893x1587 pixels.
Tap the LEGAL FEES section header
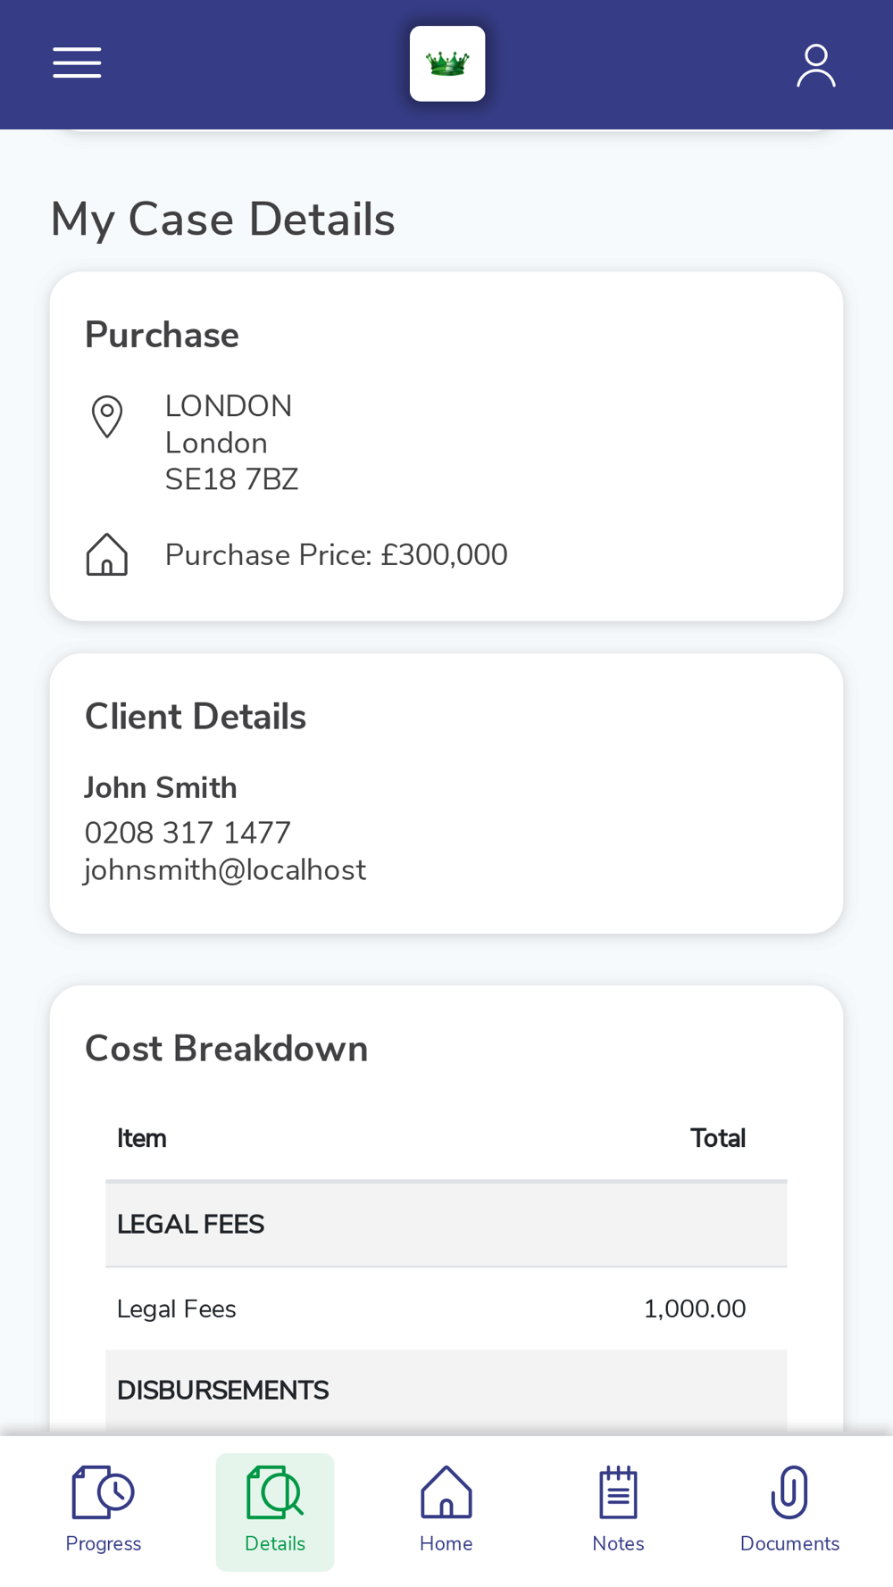446,1225
